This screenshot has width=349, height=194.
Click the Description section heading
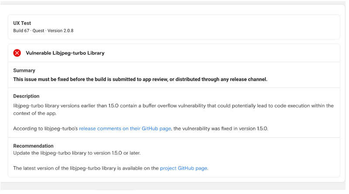click(x=26, y=96)
